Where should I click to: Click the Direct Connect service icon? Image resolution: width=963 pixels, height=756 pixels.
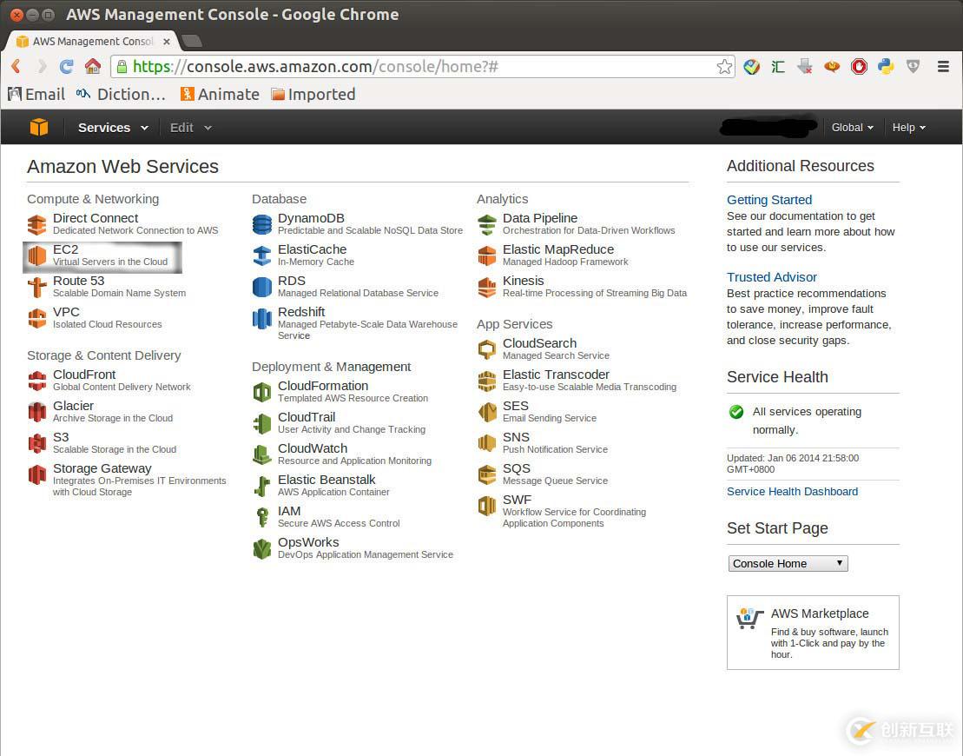[36, 225]
